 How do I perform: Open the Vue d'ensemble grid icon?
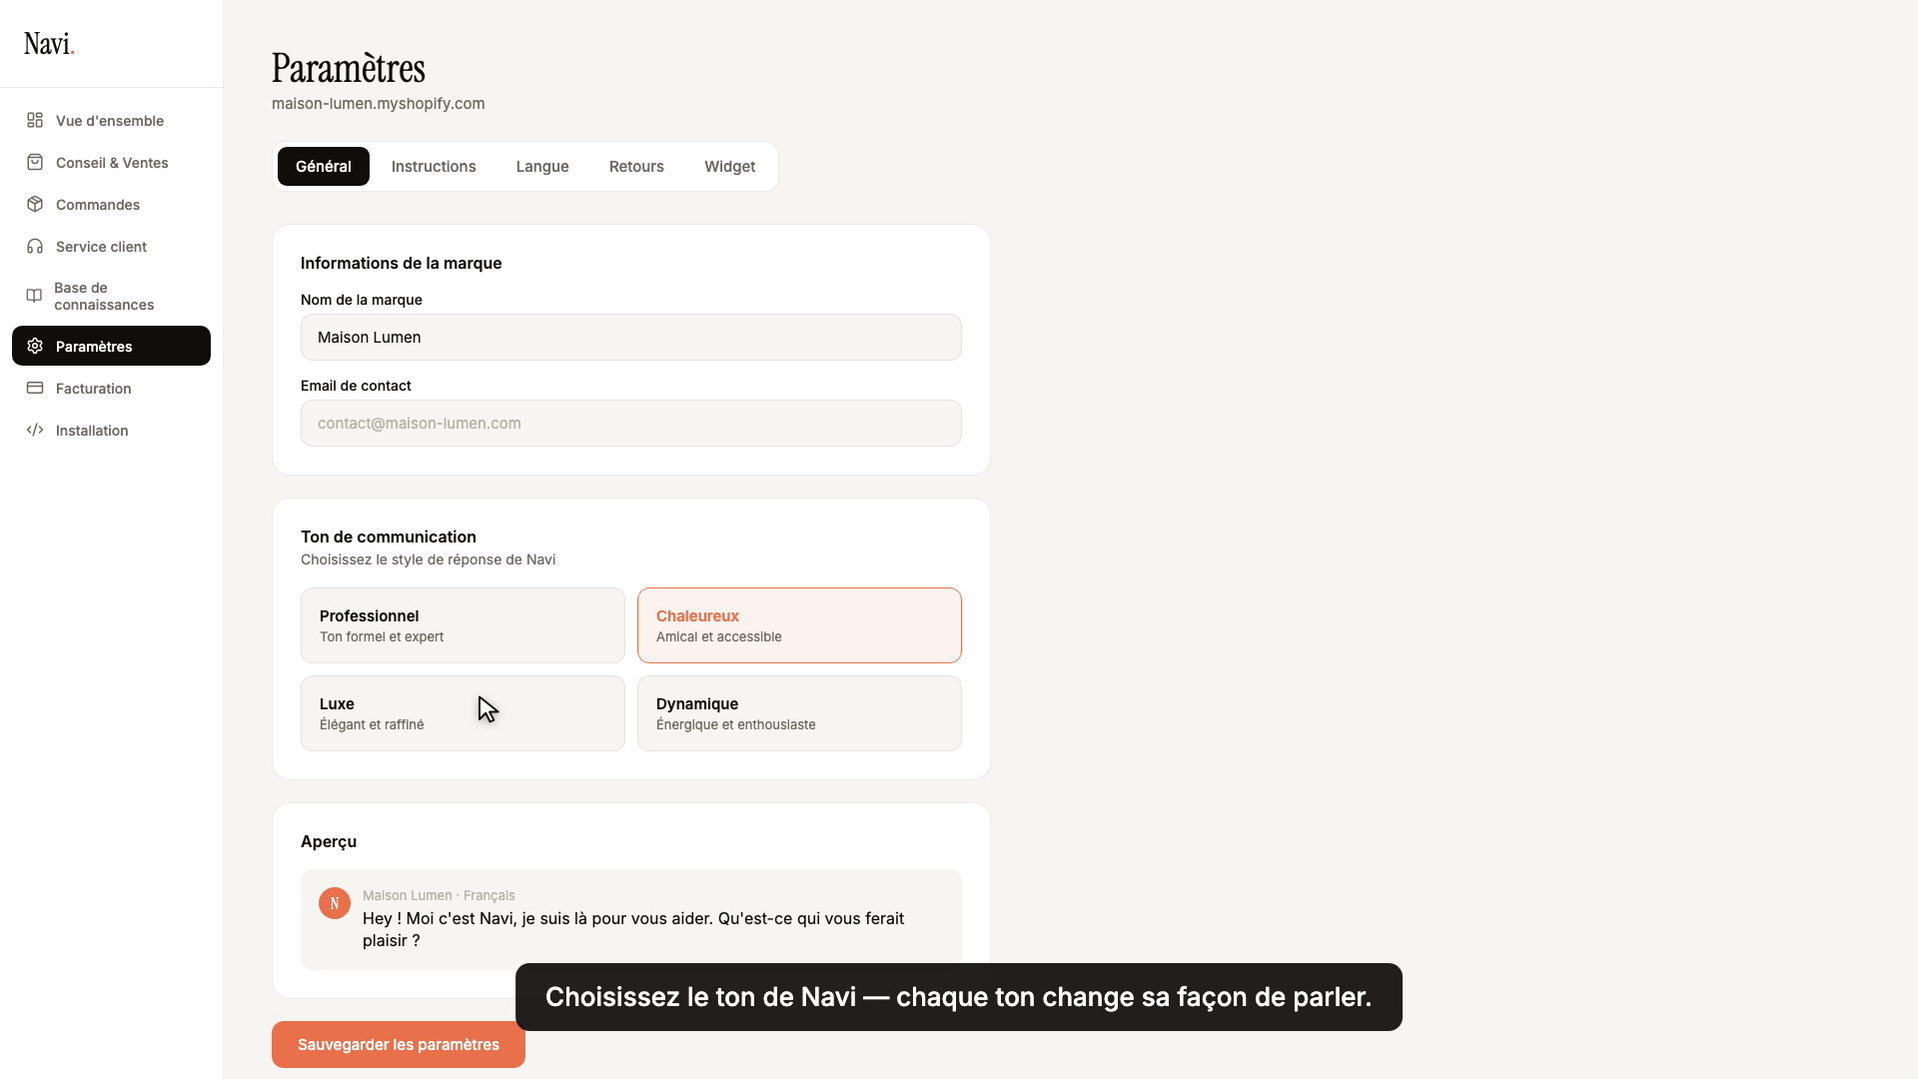35,120
